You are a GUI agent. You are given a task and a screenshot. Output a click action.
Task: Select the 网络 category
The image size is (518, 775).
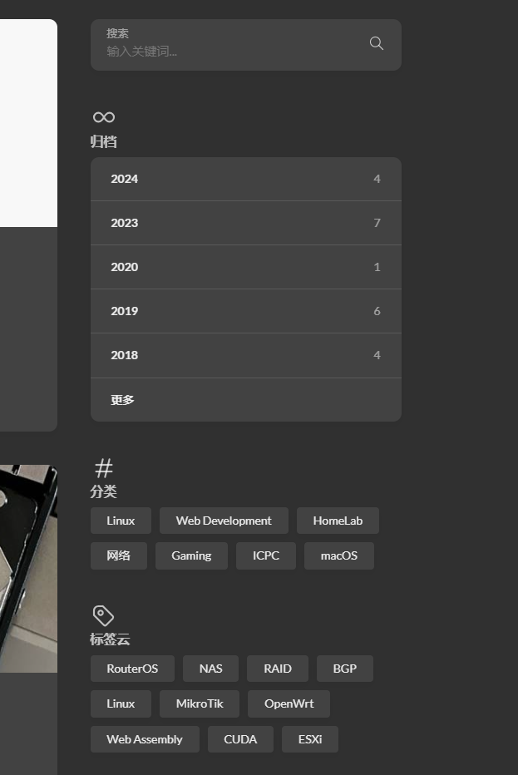pos(119,555)
